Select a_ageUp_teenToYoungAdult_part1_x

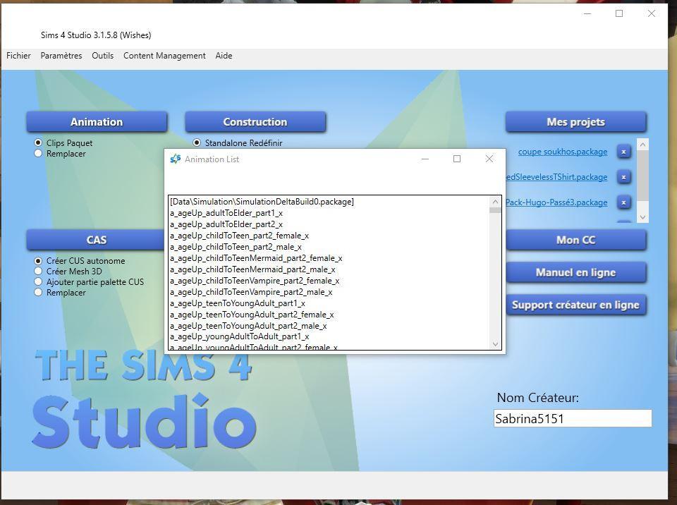pos(329,303)
